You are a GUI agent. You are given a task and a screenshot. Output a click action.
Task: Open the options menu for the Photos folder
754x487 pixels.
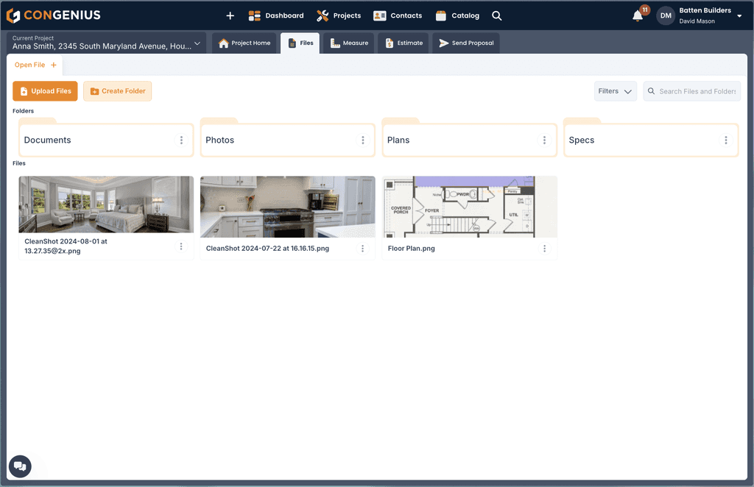point(362,139)
